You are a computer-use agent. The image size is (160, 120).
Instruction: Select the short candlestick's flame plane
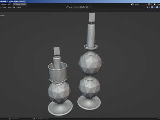(x=57, y=51)
